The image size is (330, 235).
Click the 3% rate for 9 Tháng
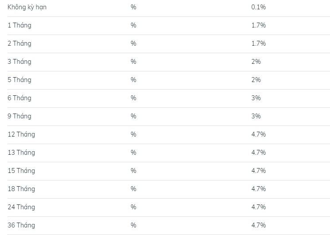pyautogui.click(x=256, y=116)
